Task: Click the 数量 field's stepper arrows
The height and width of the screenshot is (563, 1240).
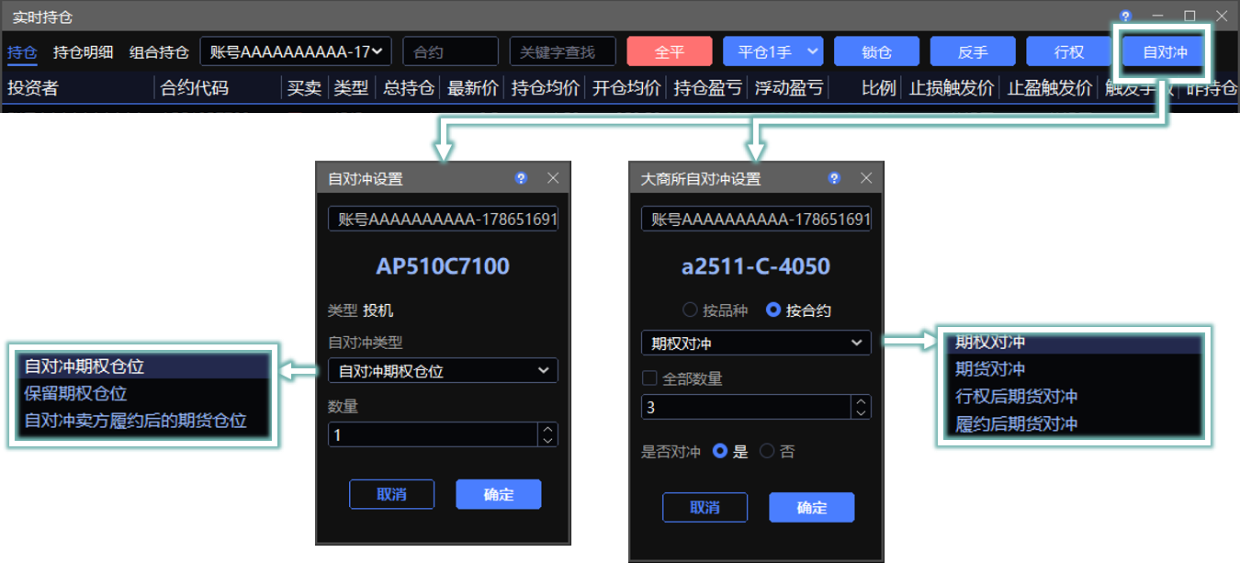Action: click(548, 434)
